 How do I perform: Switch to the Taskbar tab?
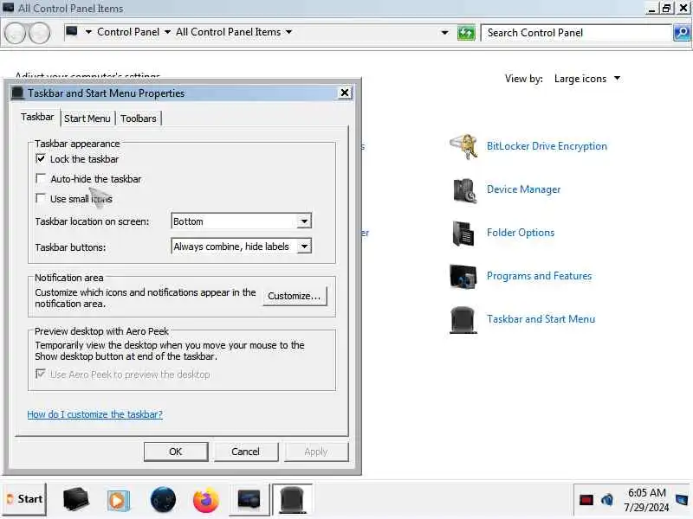point(37,117)
